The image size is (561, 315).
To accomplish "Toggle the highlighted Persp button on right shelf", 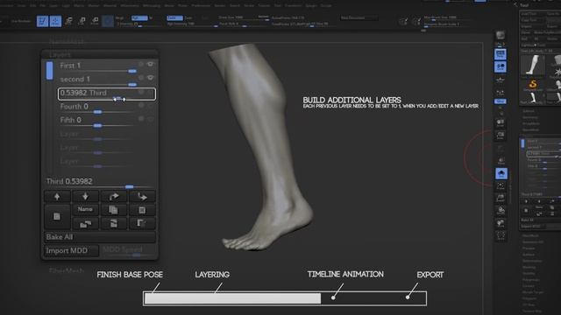I will tap(501, 54).
